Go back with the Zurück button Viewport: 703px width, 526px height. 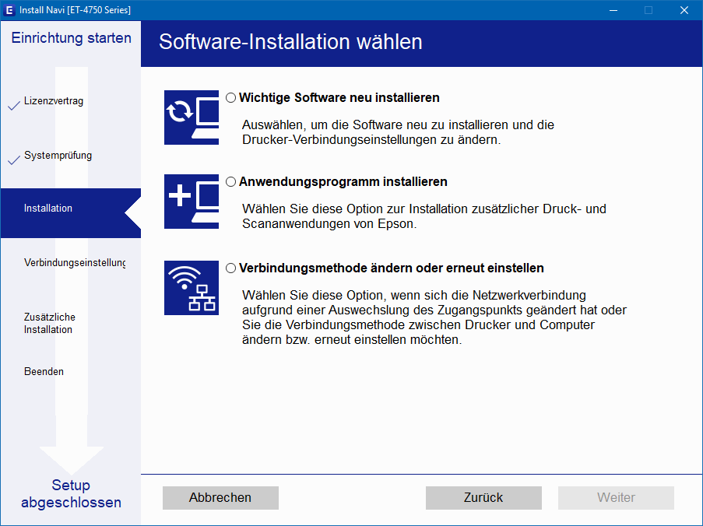483,498
